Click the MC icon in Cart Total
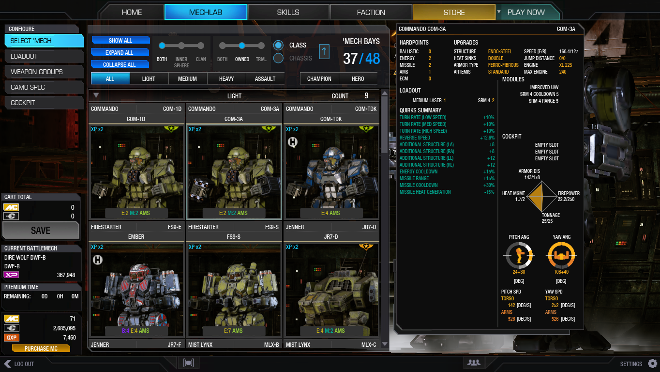Image resolution: width=660 pixels, height=372 pixels. pos(11,207)
